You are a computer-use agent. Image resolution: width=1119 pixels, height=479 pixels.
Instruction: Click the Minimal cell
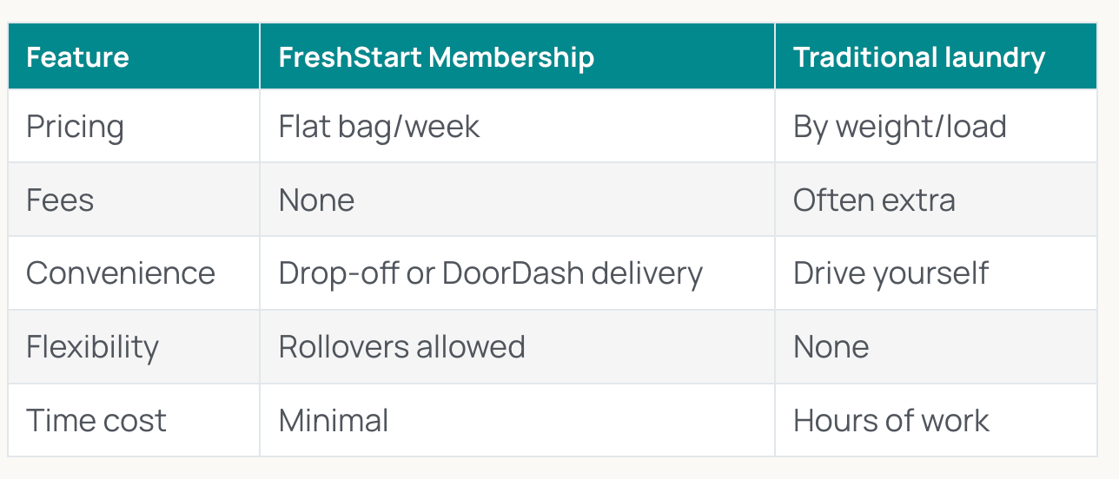click(x=334, y=421)
